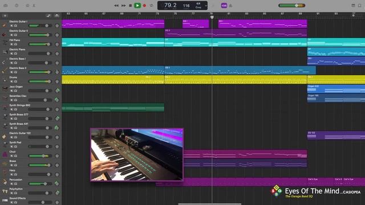Click the horizontal scrollbar at bottom
Screen dimensions: 365x205
[209, 204]
